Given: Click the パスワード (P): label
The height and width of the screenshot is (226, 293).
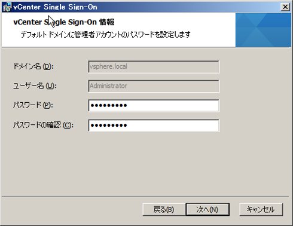Looking at the screenshot, I should (33, 105).
